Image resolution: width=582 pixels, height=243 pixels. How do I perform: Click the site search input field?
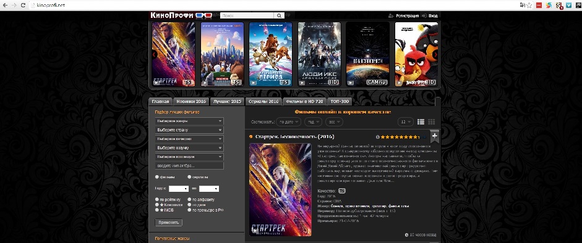point(247,15)
